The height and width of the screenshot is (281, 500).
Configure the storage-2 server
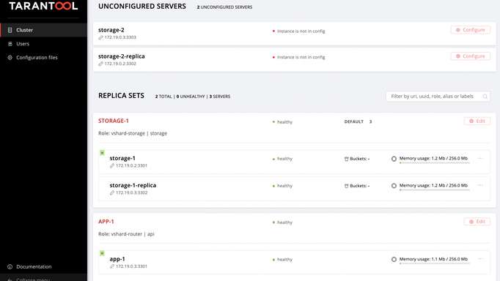(x=471, y=30)
